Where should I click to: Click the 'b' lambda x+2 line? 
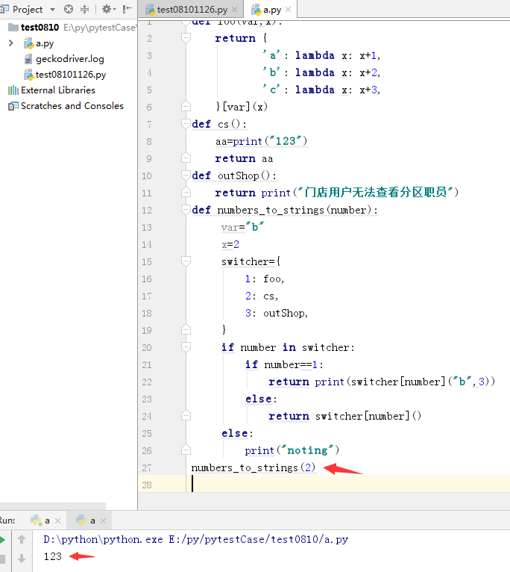(321, 72)
